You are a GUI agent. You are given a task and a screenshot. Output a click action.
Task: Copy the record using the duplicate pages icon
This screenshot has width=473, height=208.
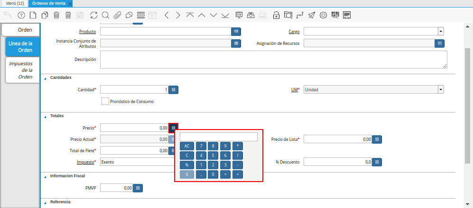[x=45, y=15]
